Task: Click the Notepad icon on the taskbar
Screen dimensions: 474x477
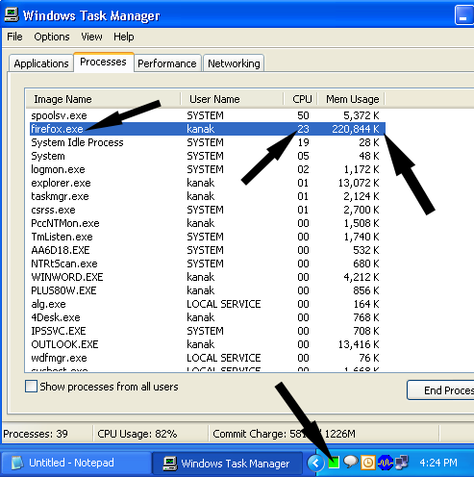Action: coord(17,463)
